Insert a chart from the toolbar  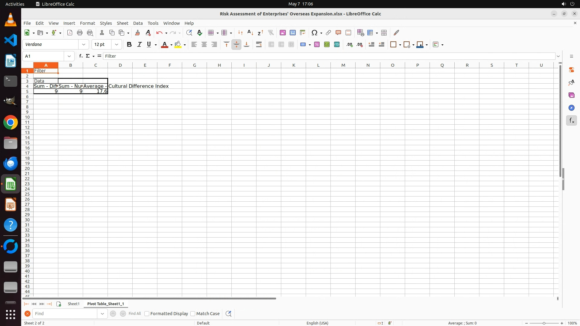point(293,33)
